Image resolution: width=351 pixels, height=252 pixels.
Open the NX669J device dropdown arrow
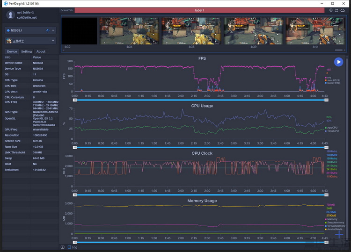click(53, 30)
